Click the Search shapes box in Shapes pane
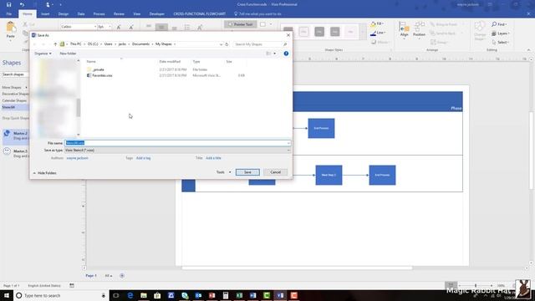 click(14, 74)
